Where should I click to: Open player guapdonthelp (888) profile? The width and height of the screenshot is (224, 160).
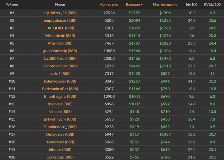(60, 51)
